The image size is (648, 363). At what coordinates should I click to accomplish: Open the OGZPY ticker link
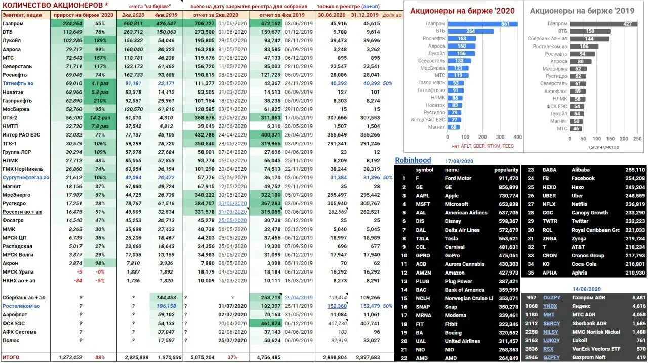[551, 298]
